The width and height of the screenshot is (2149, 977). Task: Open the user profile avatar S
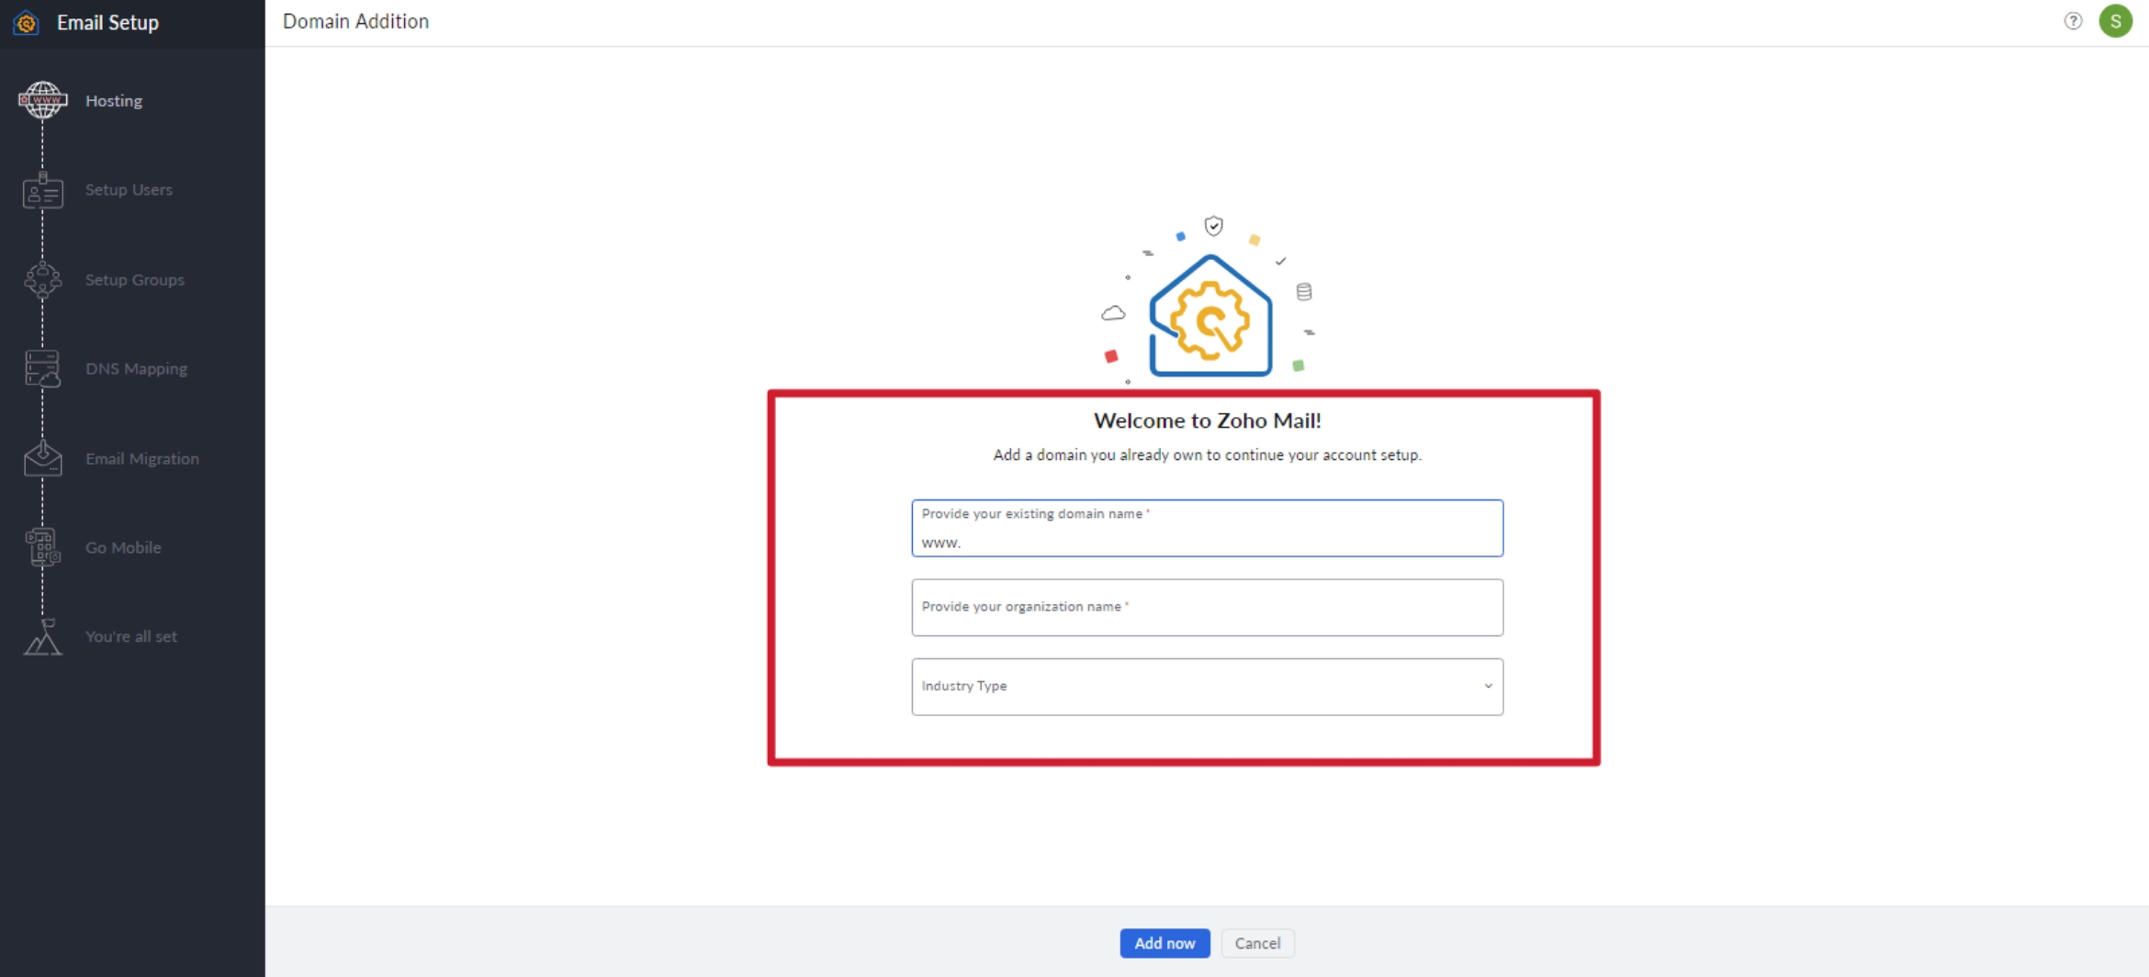[2116, 21]
